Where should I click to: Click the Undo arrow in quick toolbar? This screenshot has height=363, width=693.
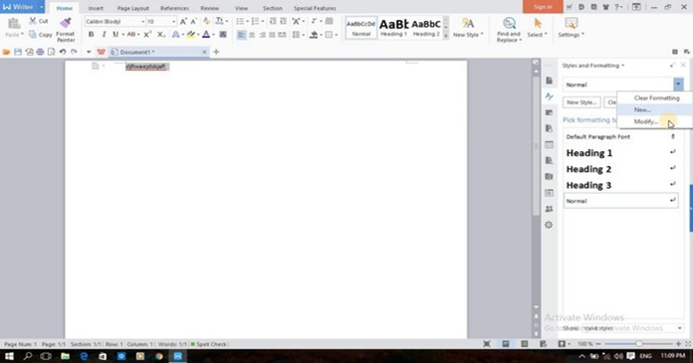tap(63, 52)
